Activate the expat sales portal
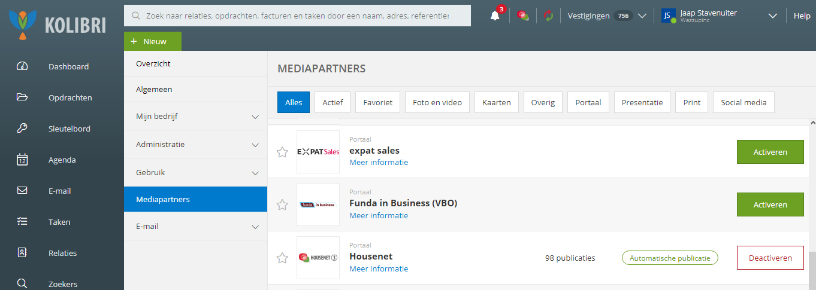This screenshot has width=816, height=290. [770, 152]
